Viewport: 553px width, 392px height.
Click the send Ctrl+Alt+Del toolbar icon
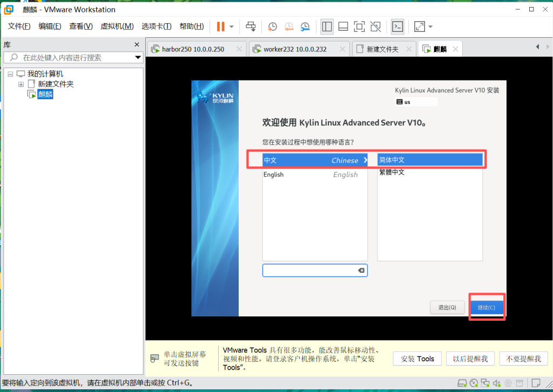[x=251, y=26]
